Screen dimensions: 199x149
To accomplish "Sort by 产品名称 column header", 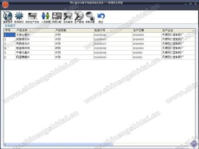I will pos(35,30).
